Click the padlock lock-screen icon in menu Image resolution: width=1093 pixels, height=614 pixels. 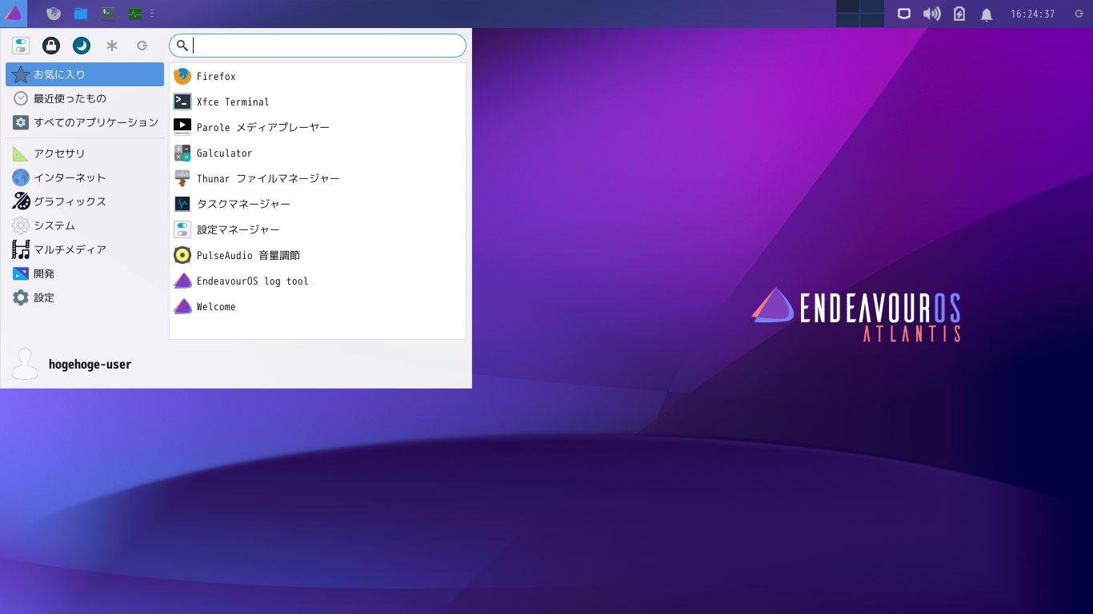tap(51, 46)
